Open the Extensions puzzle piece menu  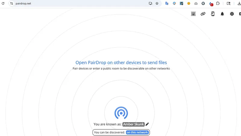pyautogui.click(x=218, y=3)
